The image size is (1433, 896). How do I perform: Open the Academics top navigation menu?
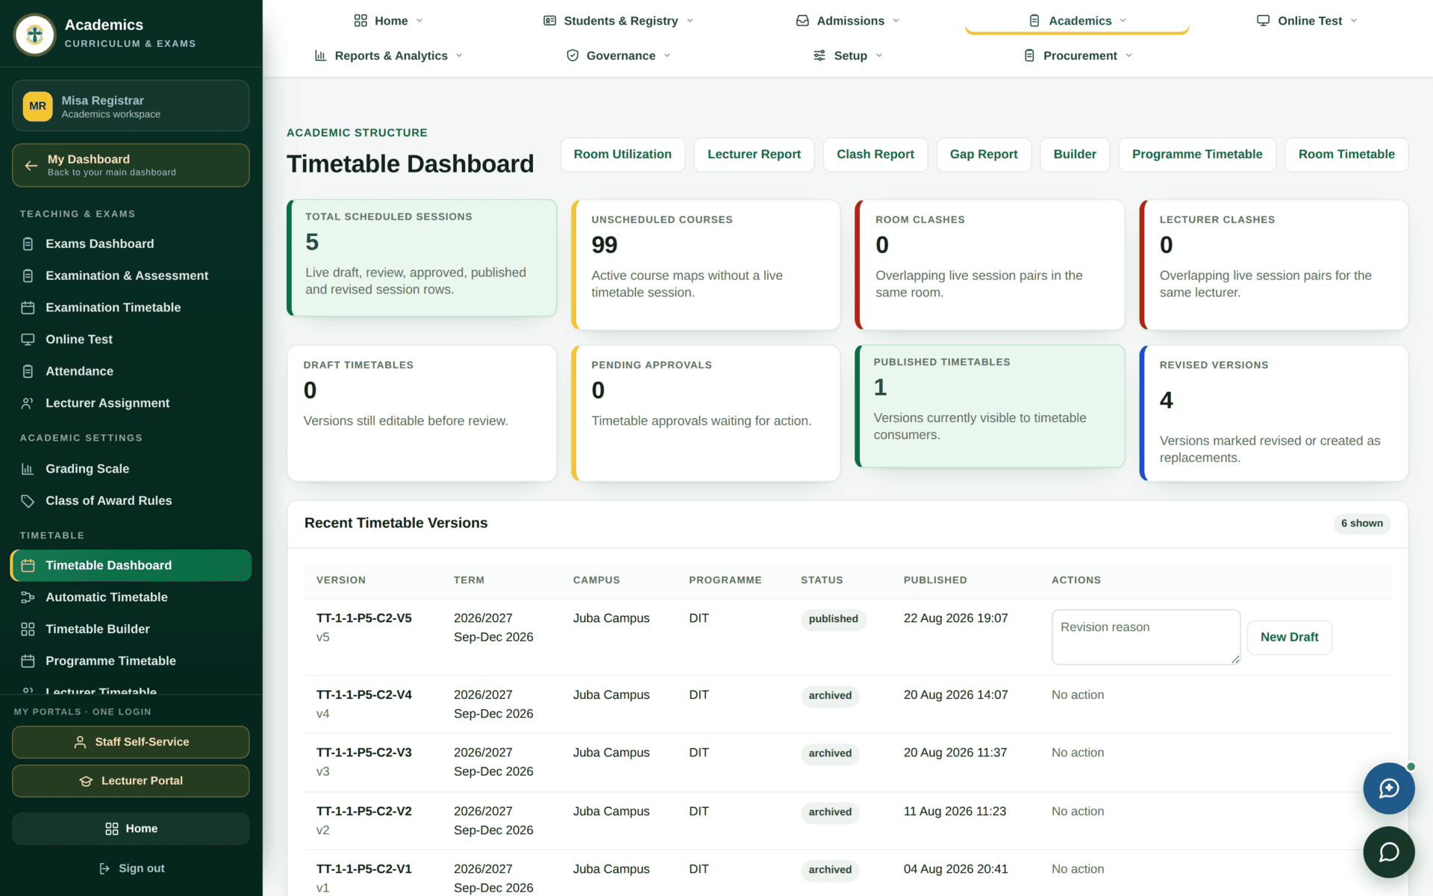[x=1077, y=21]
